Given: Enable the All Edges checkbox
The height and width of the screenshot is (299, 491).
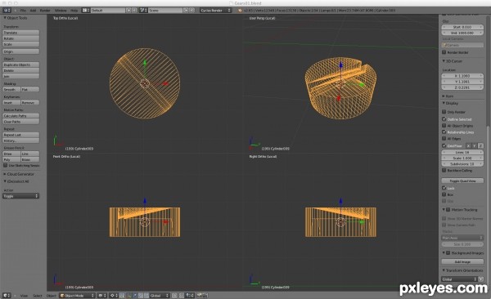Looking at the screenshot, I should tap(444, 138).
